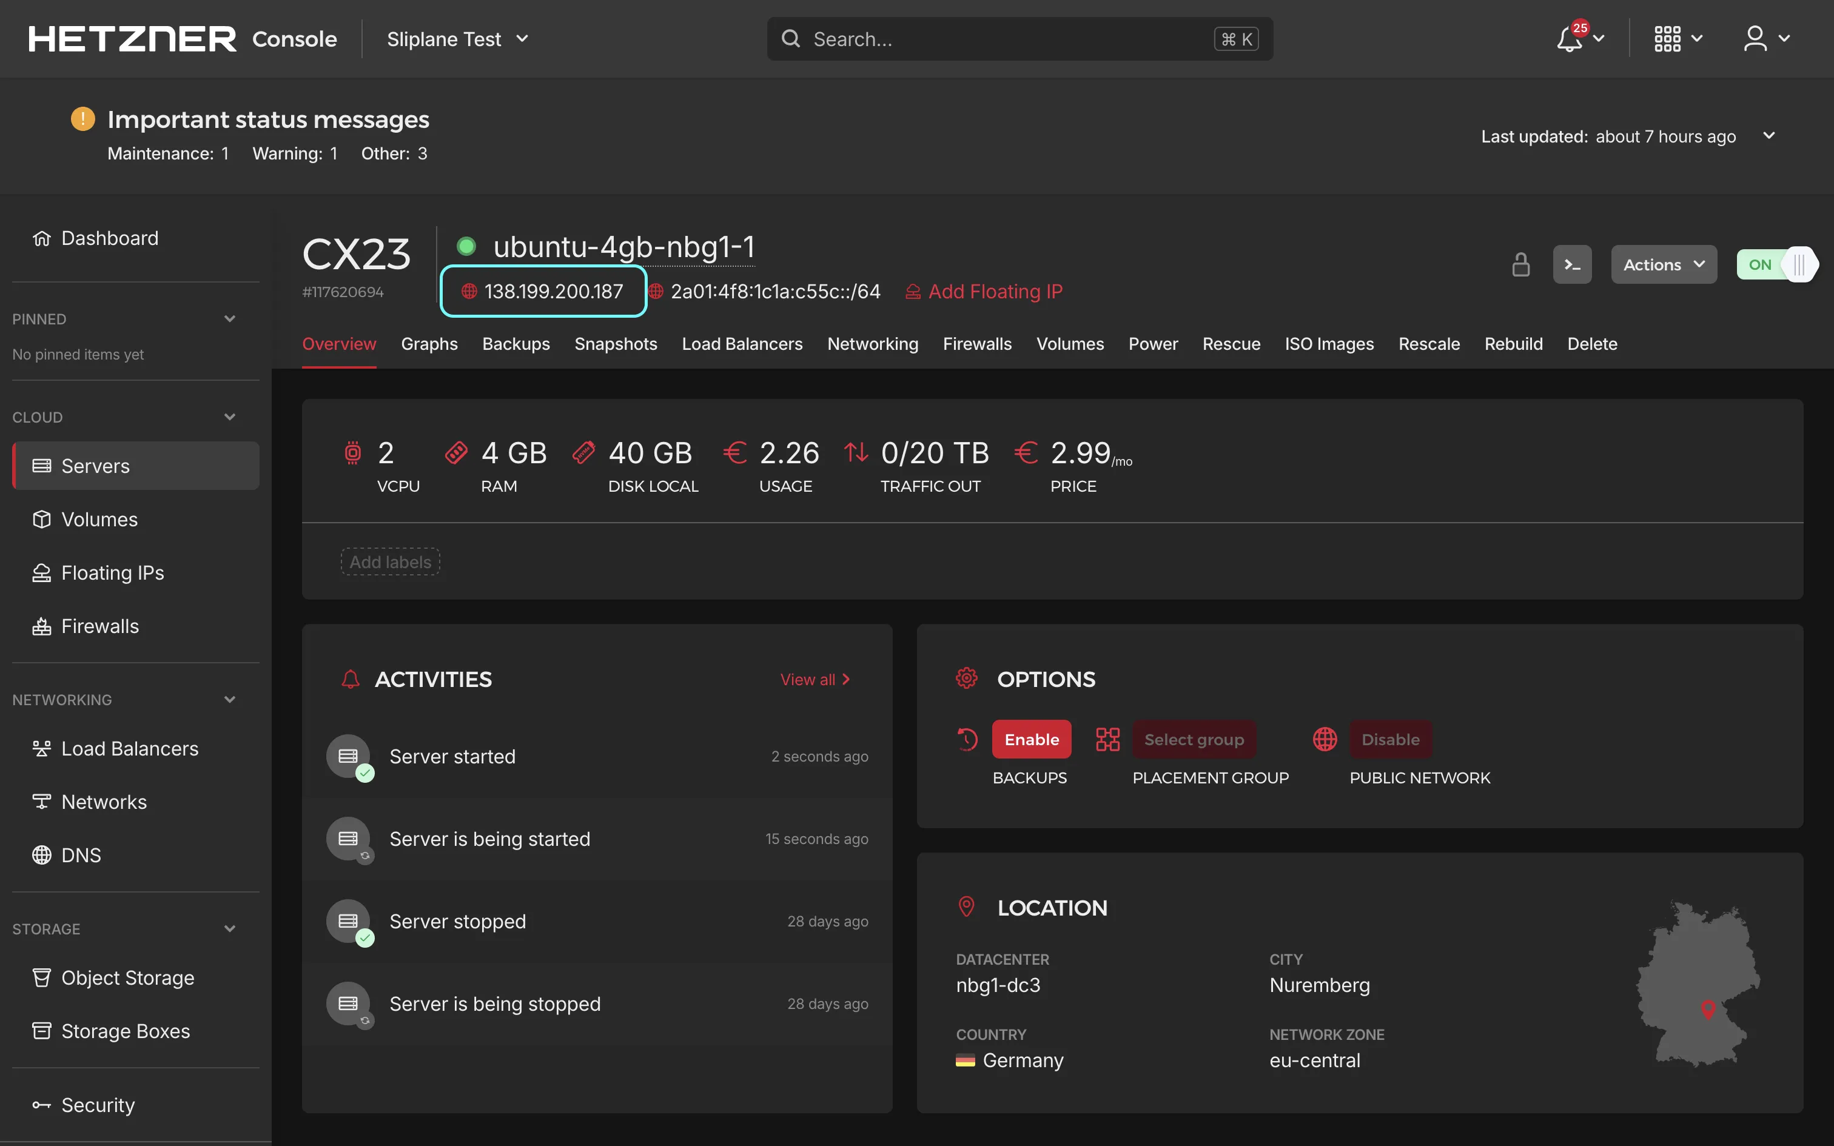
Task: Open the Networking tab
Action: click(x=872, y=344)
